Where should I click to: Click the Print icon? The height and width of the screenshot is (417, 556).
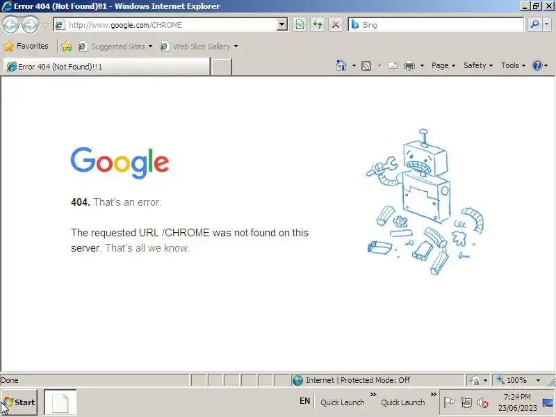click(x=409, y=65)
